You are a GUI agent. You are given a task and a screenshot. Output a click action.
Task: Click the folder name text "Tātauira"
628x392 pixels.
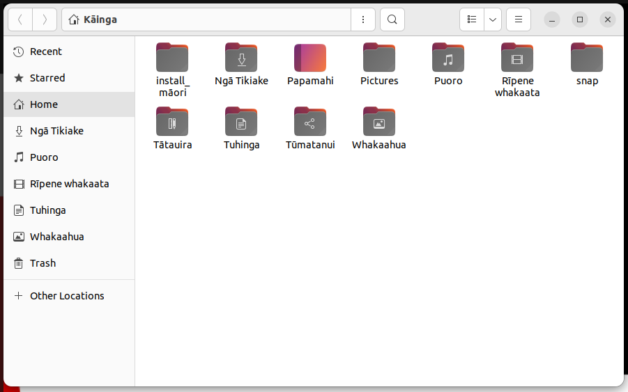coord(172,145)
